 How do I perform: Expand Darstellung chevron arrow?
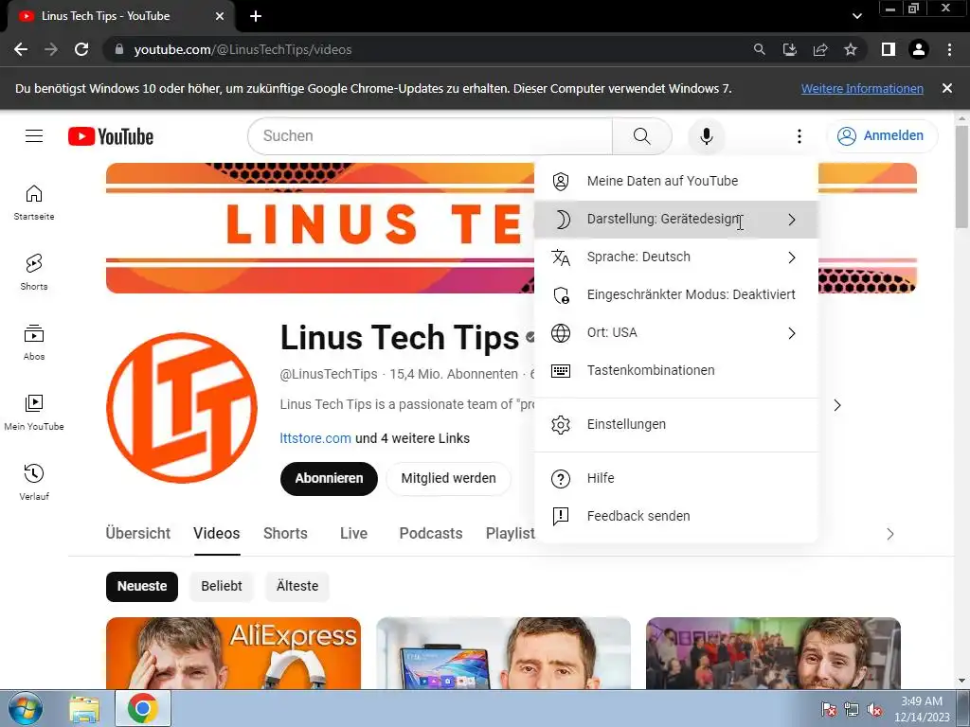792,220
